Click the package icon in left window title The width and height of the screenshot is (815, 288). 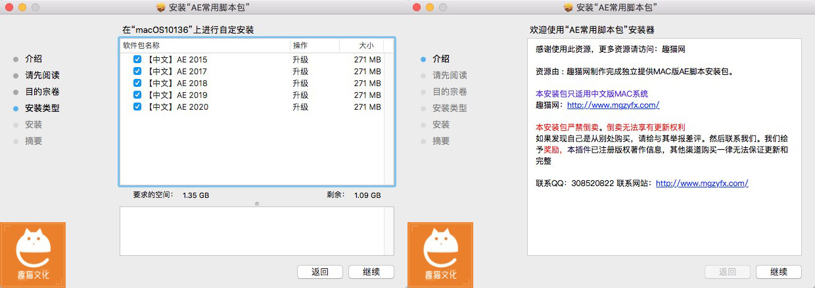[x=161, y=7]
